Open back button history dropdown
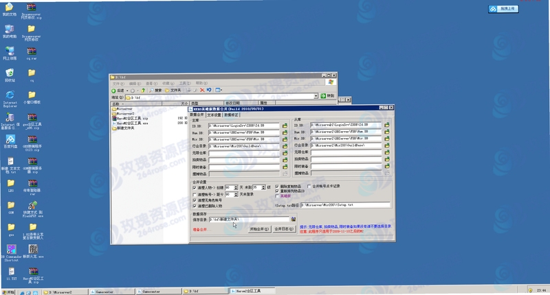 (x=127, y=91)
